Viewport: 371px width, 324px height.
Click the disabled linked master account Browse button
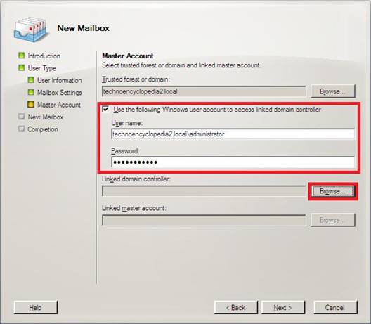click(333, 220)
